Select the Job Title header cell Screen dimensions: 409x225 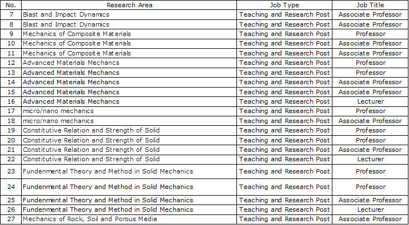pyautogui.click(x=370, y=5)
